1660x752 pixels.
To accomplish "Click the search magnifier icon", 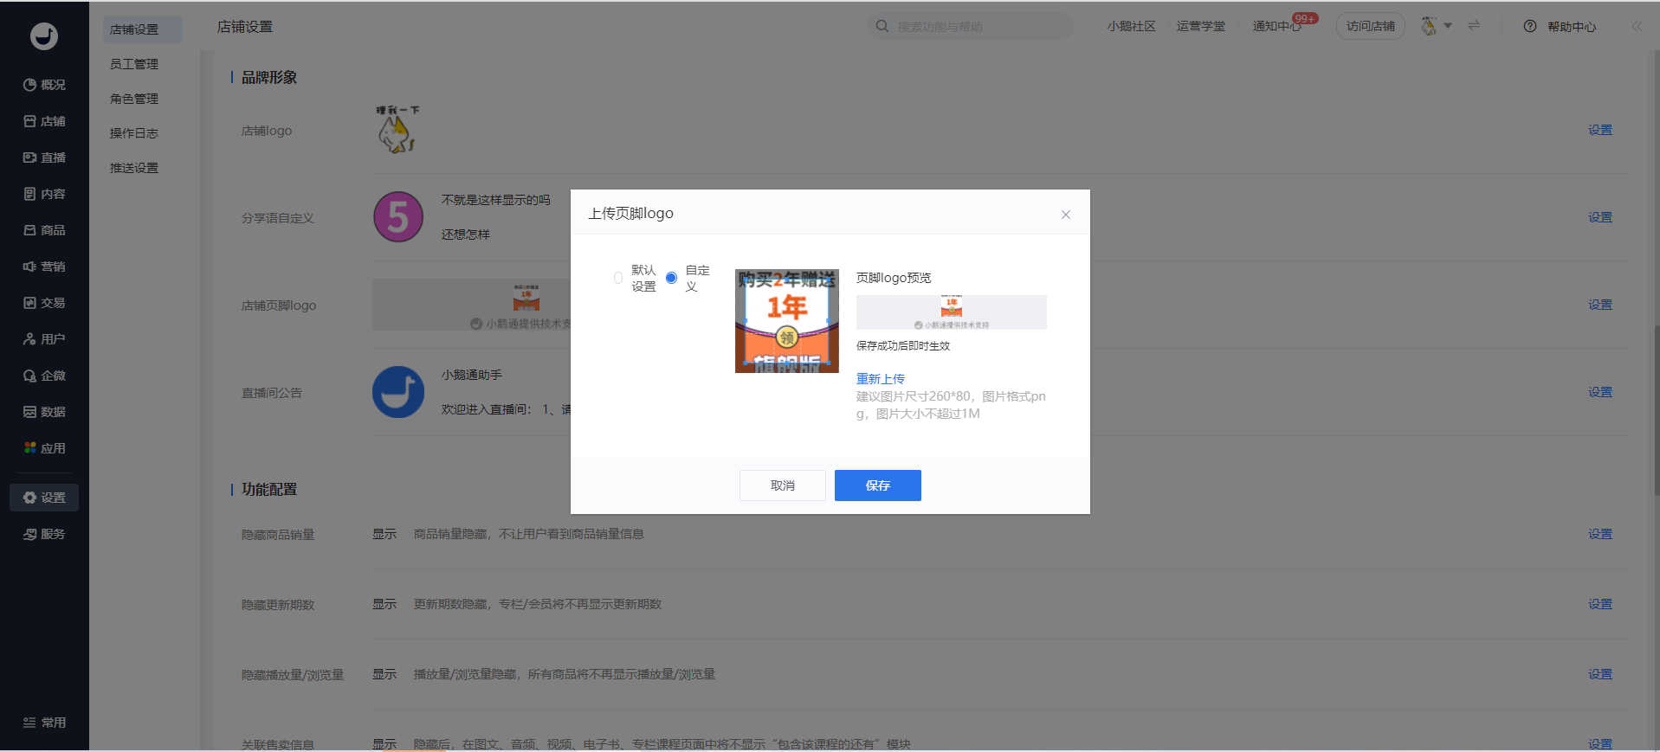I will coord(882,26).
